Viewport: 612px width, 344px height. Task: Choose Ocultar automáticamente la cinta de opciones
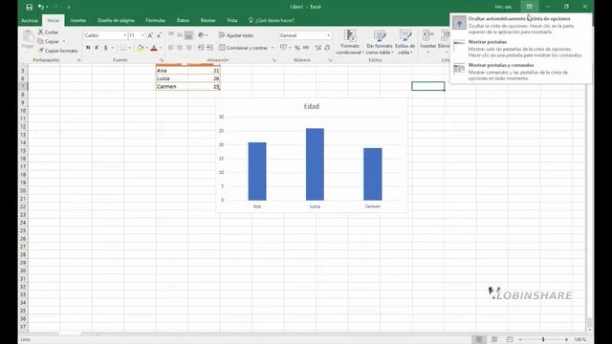tap(520, 25)
